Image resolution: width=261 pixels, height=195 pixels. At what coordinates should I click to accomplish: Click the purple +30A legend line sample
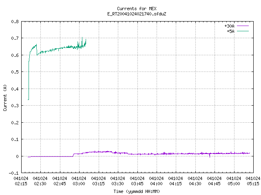[243, 26]
